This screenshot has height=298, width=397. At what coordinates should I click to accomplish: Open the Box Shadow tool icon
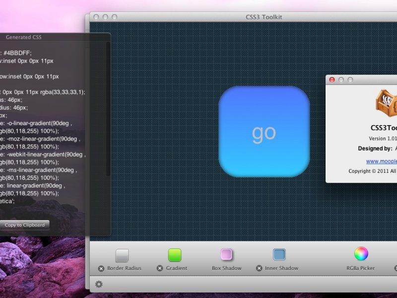tap(226, 254)
